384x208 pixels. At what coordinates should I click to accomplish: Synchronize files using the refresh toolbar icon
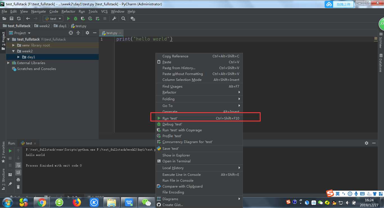tap(19, 18)
